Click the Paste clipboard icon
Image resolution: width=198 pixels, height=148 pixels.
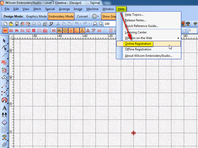[x=69, y=24]
